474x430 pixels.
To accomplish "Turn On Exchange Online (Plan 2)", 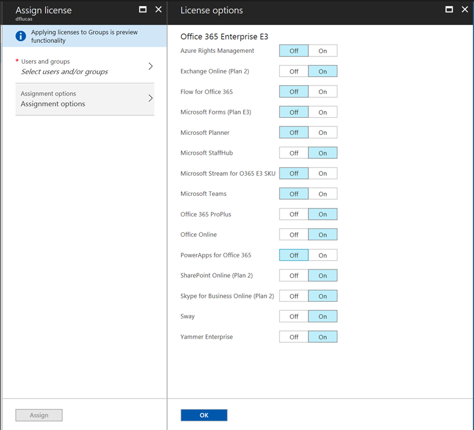I will (323, 71).
